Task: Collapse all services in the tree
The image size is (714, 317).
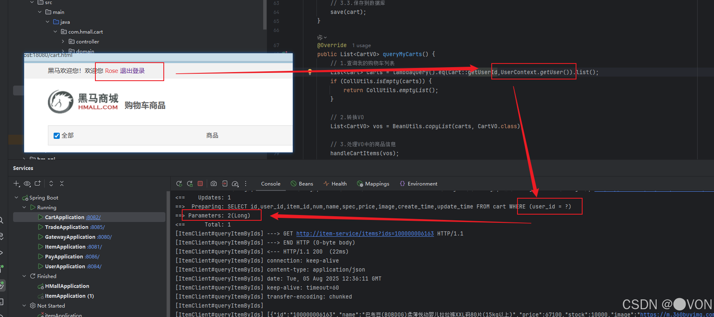Action: (62, 183)
